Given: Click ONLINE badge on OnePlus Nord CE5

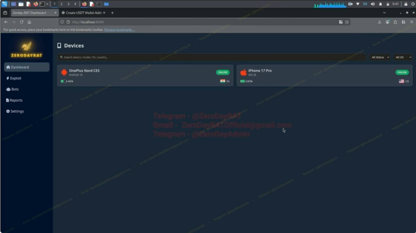Looking at the screenshot, I should coord(223,72).
